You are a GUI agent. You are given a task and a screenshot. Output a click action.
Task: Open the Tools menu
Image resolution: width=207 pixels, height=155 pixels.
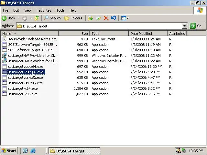click(60, 10)
